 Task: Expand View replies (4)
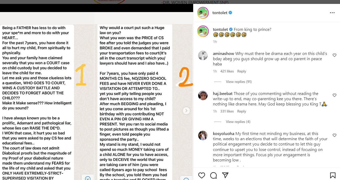point(238,122)
